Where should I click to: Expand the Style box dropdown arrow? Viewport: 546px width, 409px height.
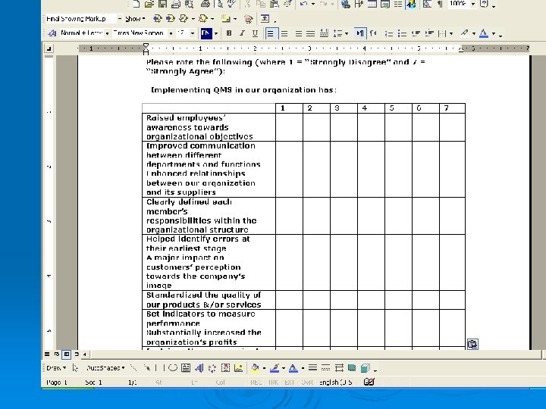(x=107, y=33)
